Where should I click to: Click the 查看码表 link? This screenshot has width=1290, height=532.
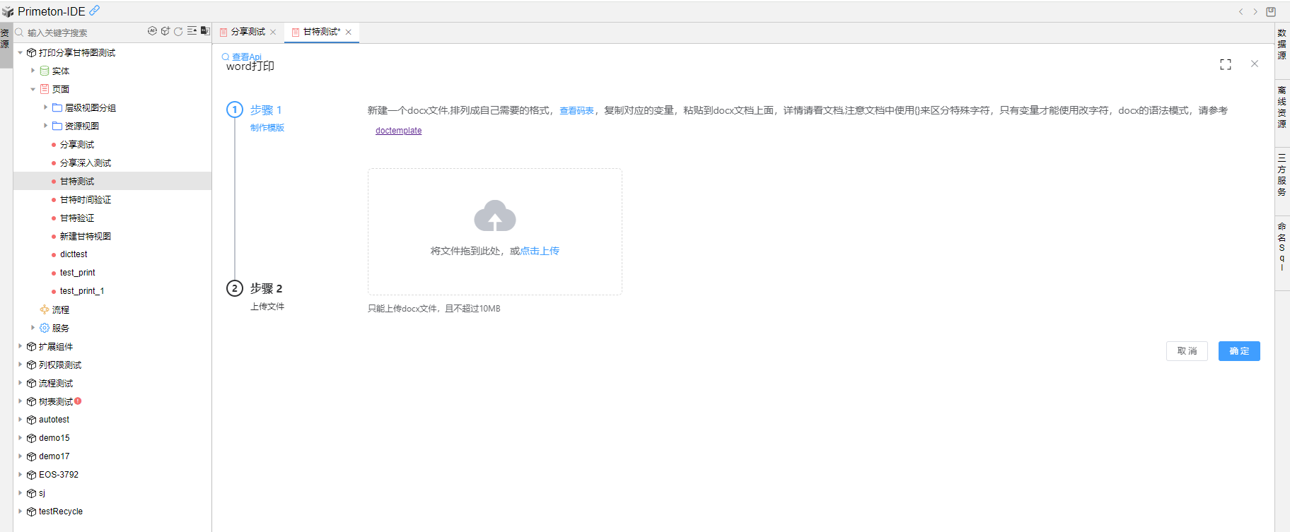tap(576, 111)
